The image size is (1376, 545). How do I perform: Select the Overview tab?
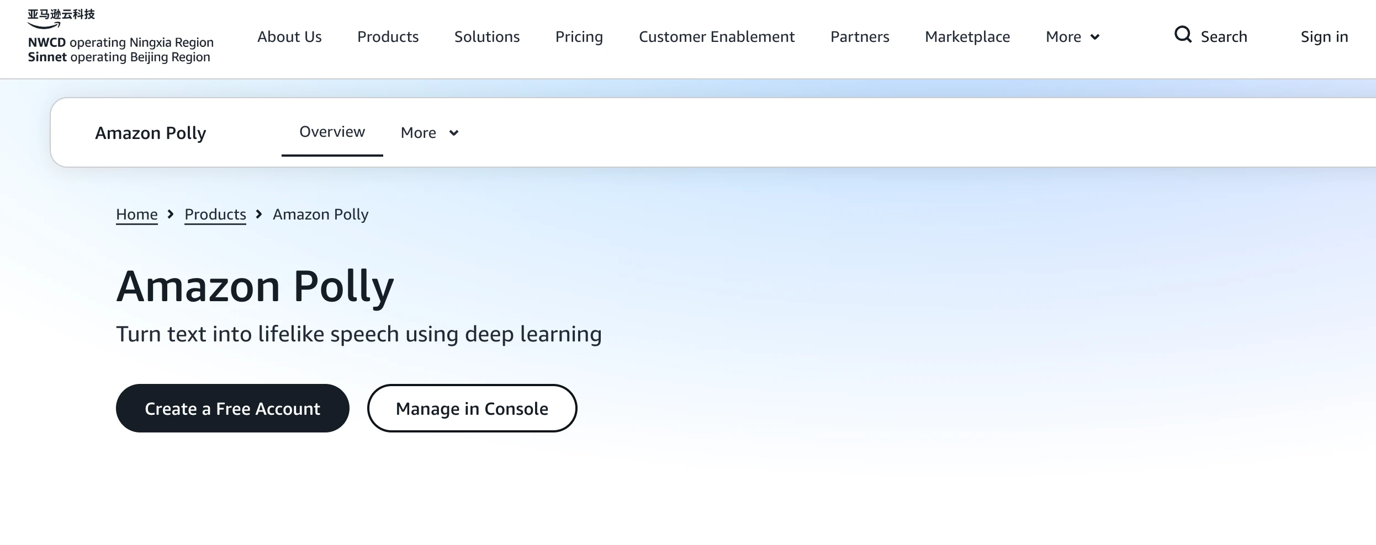332,132
